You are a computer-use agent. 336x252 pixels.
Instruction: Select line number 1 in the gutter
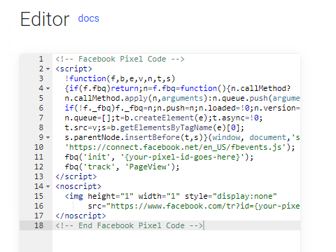pyautogui.click(x=41, y=59)
